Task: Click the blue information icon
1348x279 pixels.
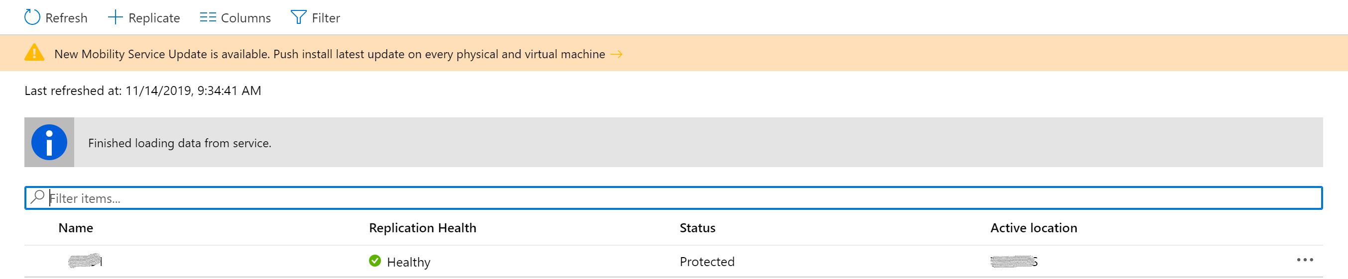Action: pos(49,142)
